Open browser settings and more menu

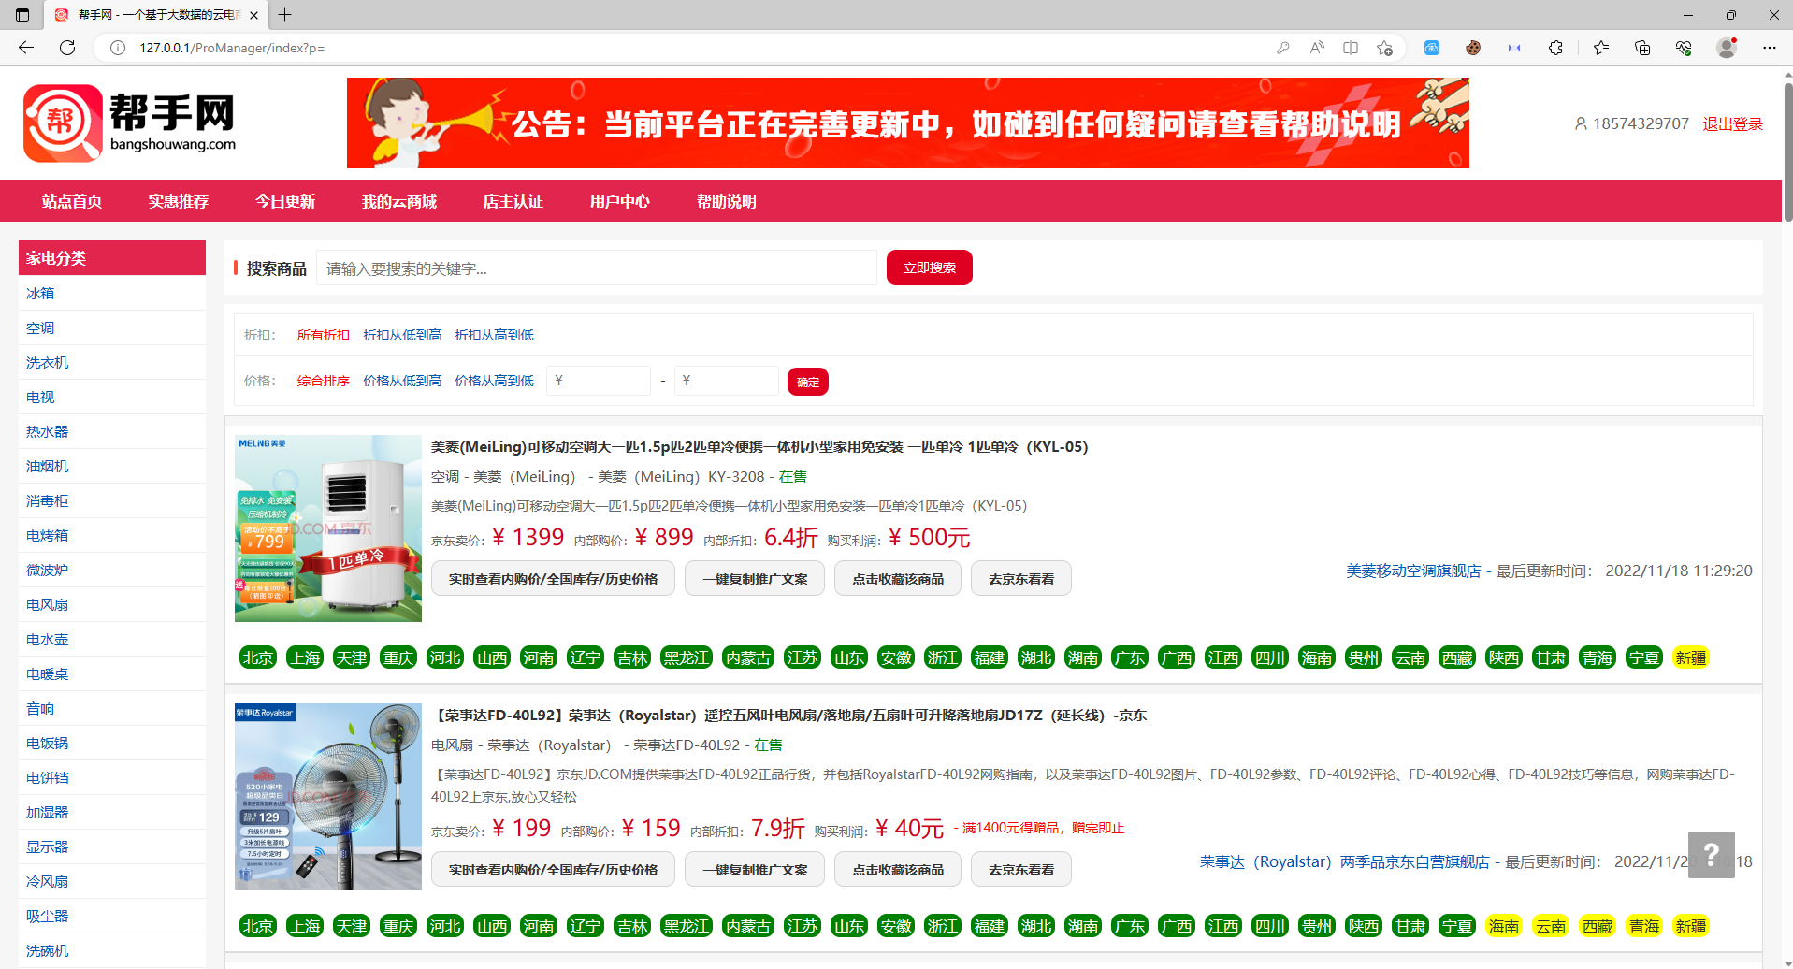tap(1769, 48)
